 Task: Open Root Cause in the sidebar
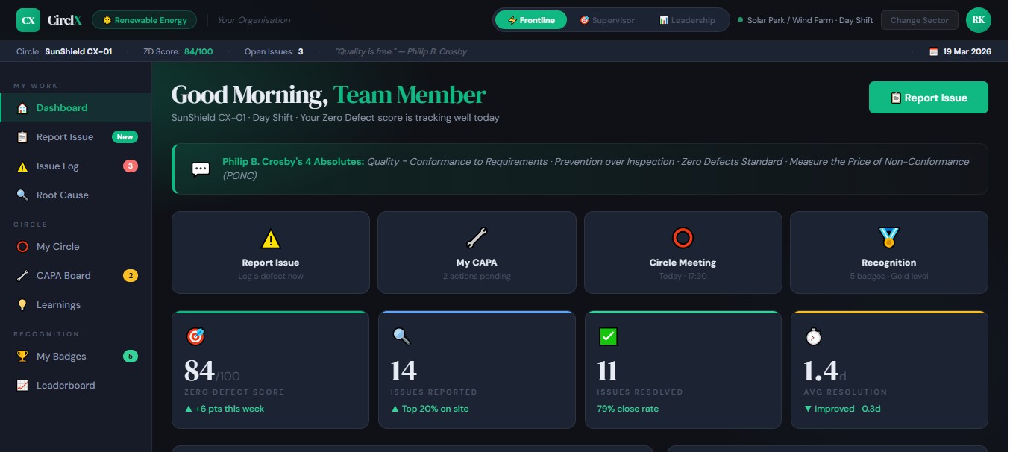76,195
